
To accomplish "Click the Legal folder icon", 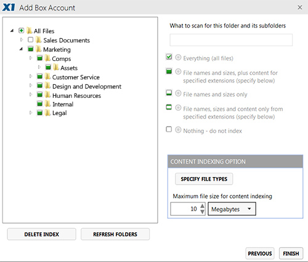I will tap(47, 113).
